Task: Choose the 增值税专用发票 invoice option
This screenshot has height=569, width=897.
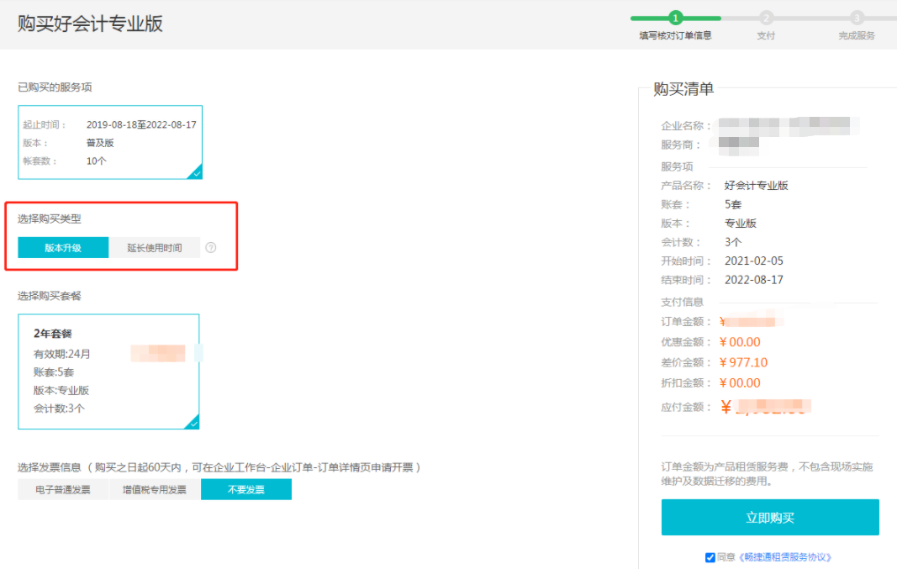Action: [155, 489]
